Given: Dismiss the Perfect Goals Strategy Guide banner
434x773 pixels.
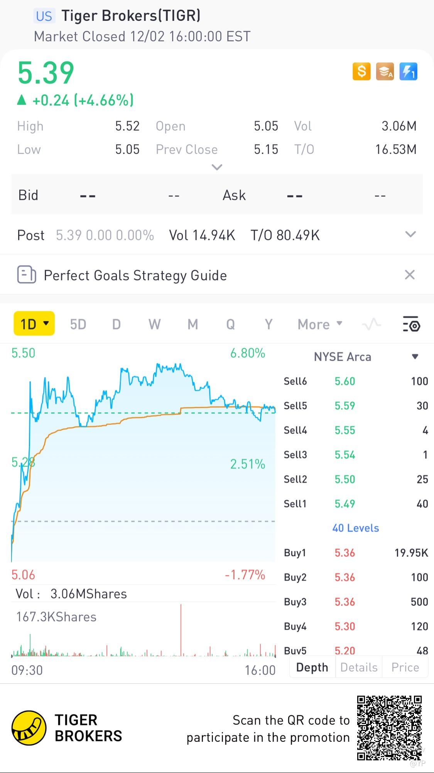Looking at the screenshot, I should click(410, 275).
